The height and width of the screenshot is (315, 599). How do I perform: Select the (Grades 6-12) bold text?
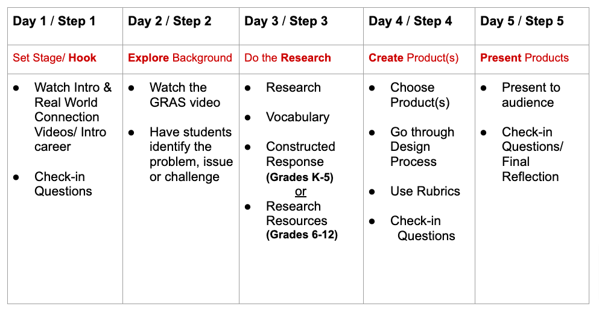(x=302, y=234)
